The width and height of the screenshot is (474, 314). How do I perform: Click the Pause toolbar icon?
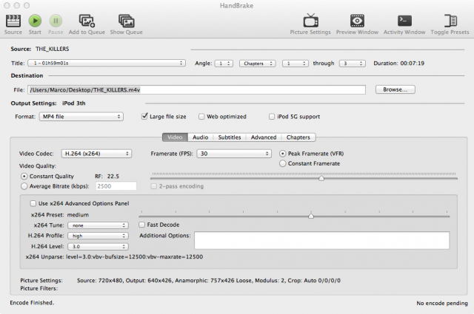[56, 21]
